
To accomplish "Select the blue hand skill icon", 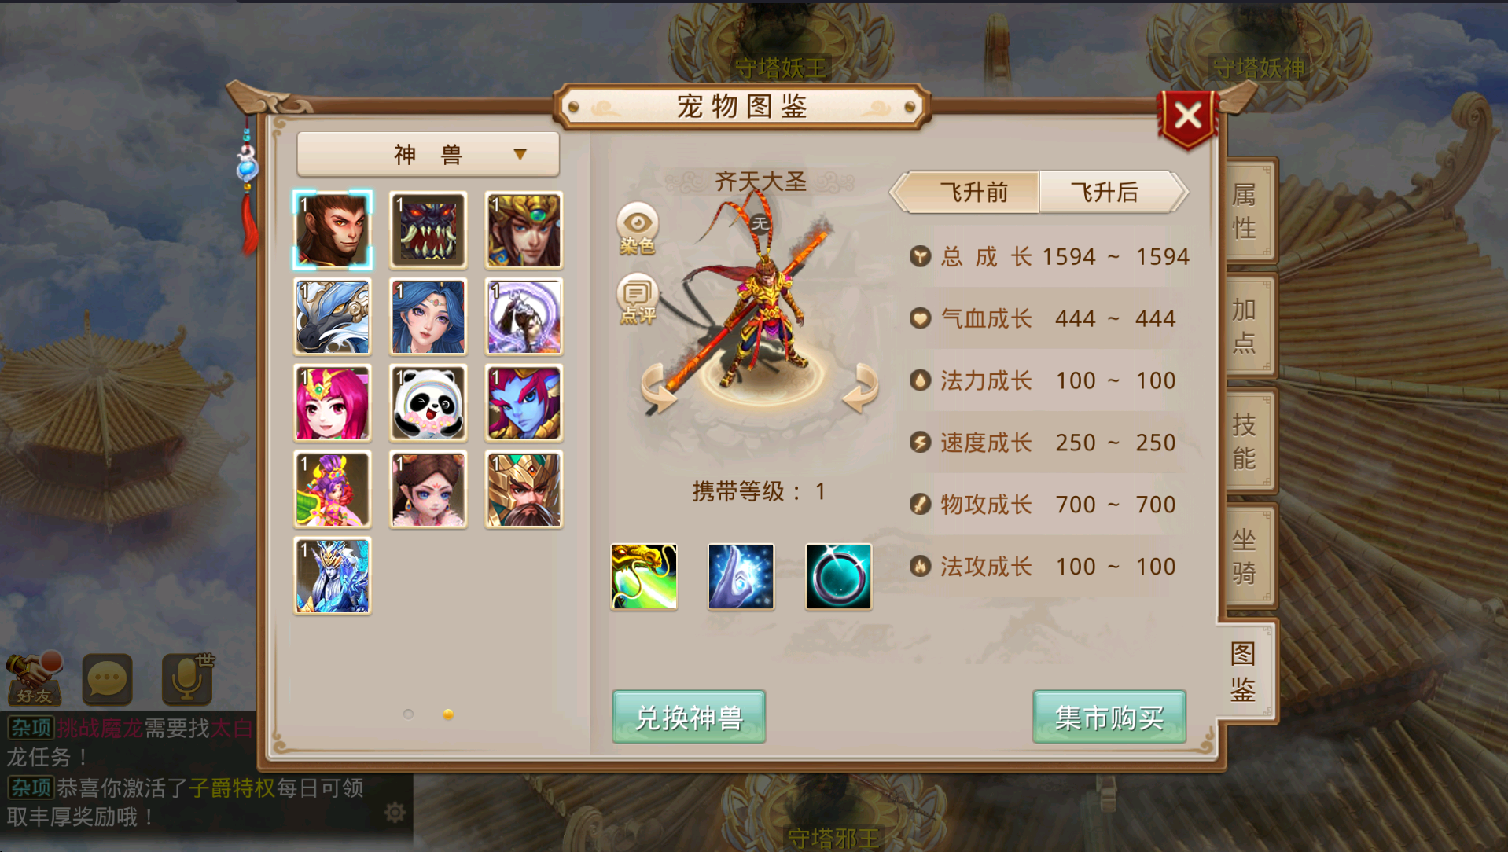I will click(741, 576).
